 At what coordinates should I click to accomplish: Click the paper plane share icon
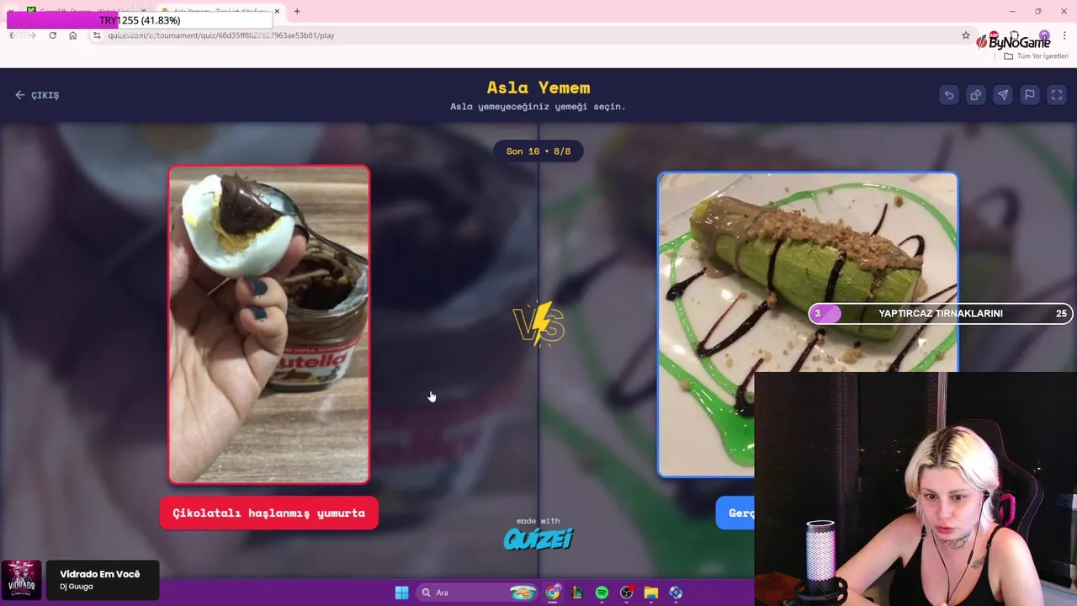pyautogui.click(x=1003, y=95)
